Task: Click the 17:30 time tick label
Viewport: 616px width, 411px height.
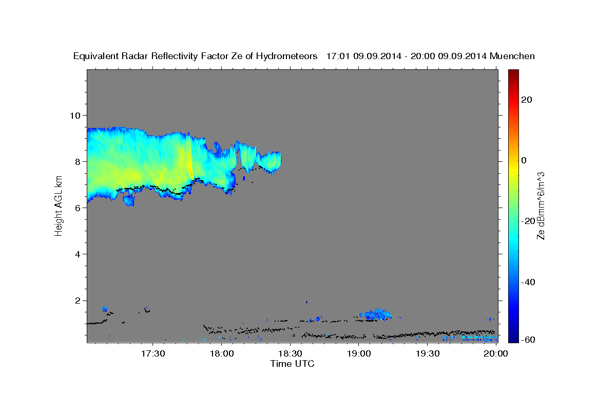Action: 153,354
